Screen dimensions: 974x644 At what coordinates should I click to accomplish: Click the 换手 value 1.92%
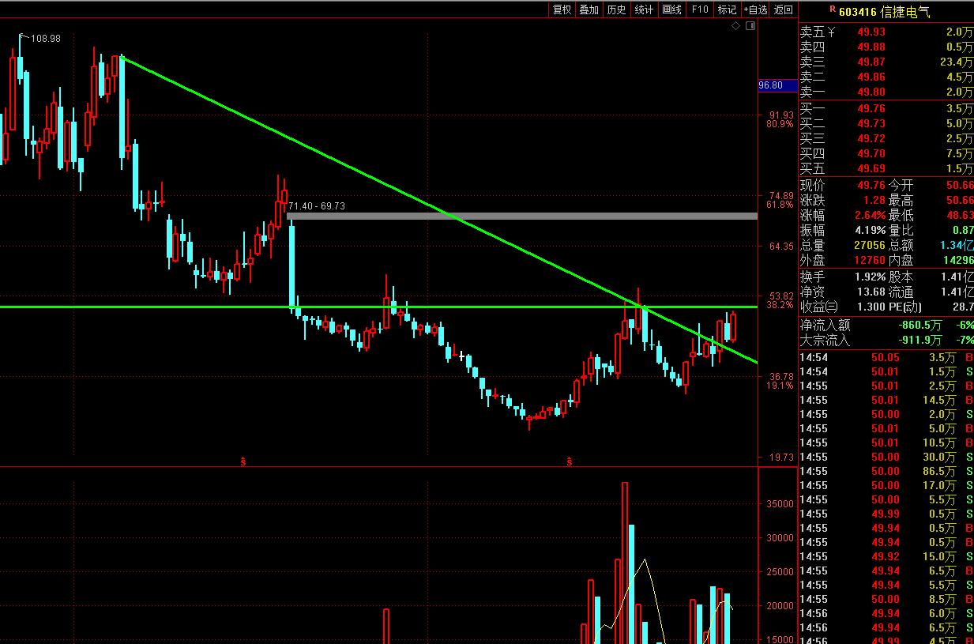click(x=871, y=277)
